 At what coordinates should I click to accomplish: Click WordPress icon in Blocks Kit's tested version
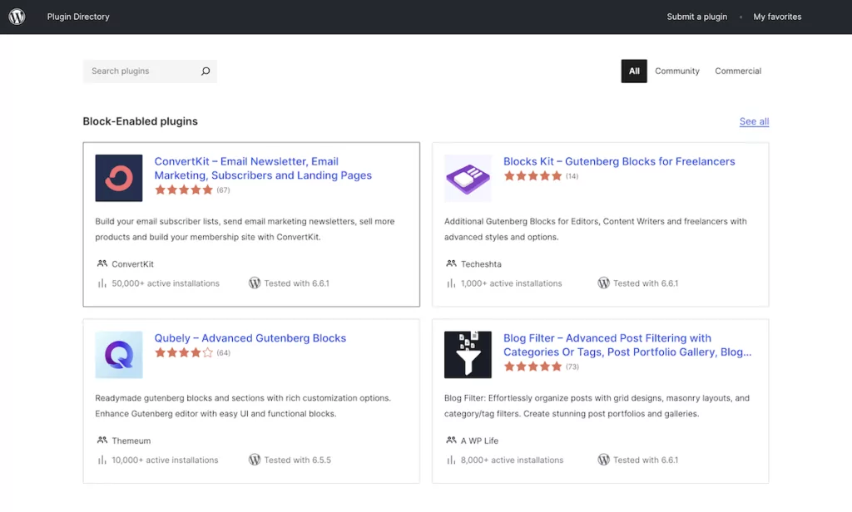point(604,283)
